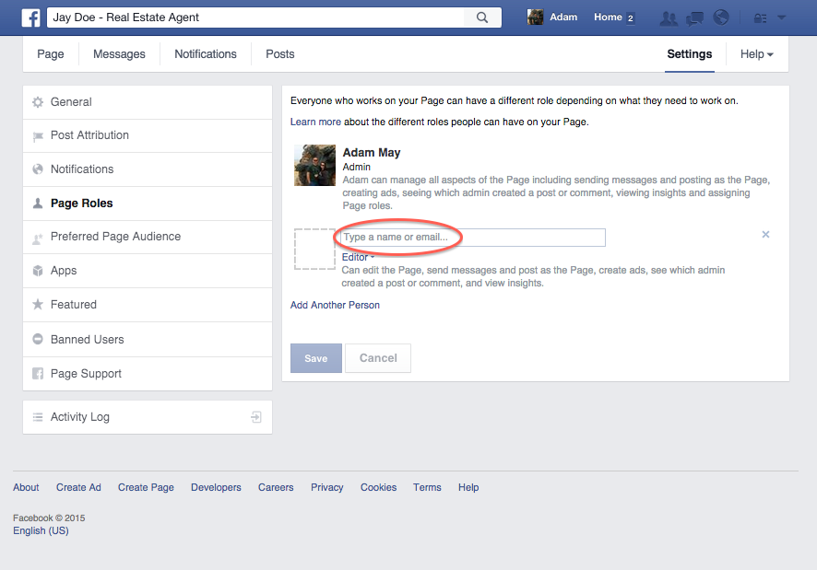This screenshot has height=570, width=817.
Task: Click the name or email input field
Action: (473, 238)
